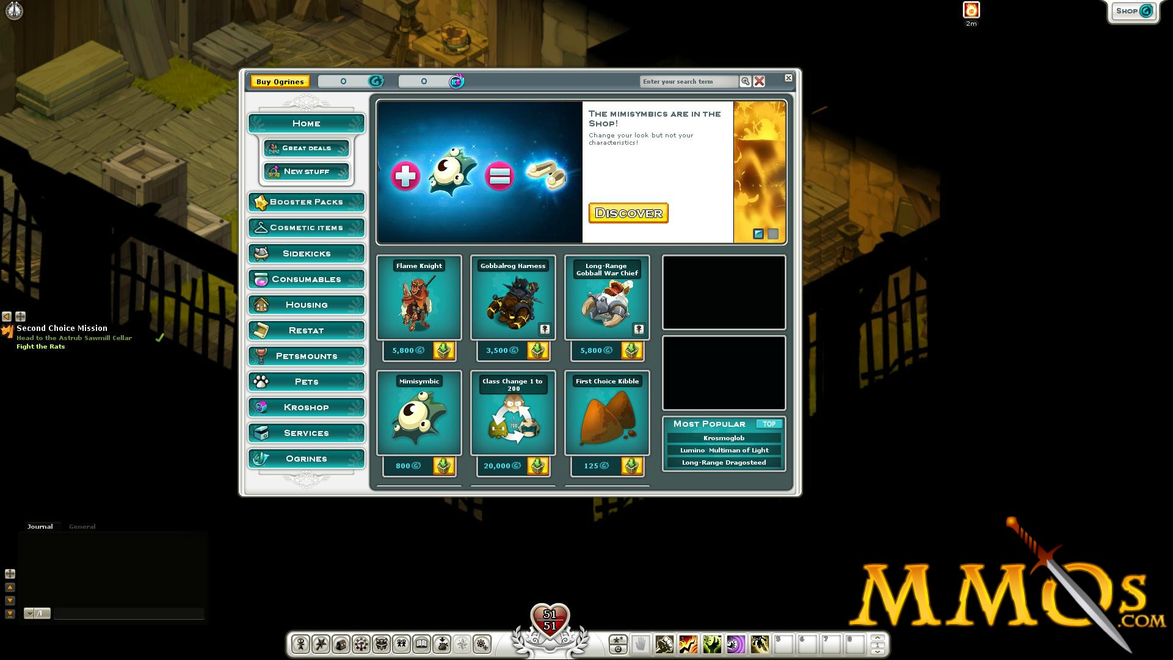1173x660 pixels.
Task: Open the Ogrines category
Action: pos(307,459)
